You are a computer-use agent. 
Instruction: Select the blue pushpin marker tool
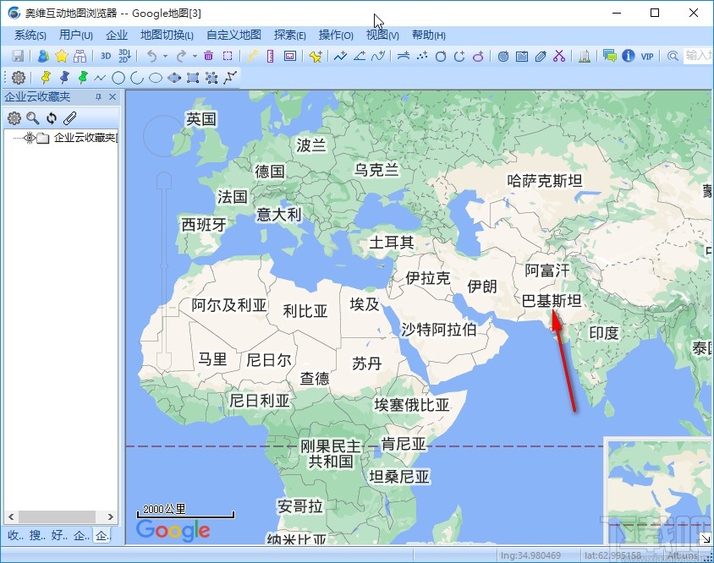(x=64, y=78)
